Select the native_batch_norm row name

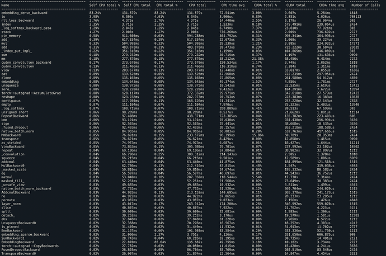click(18, 131)
